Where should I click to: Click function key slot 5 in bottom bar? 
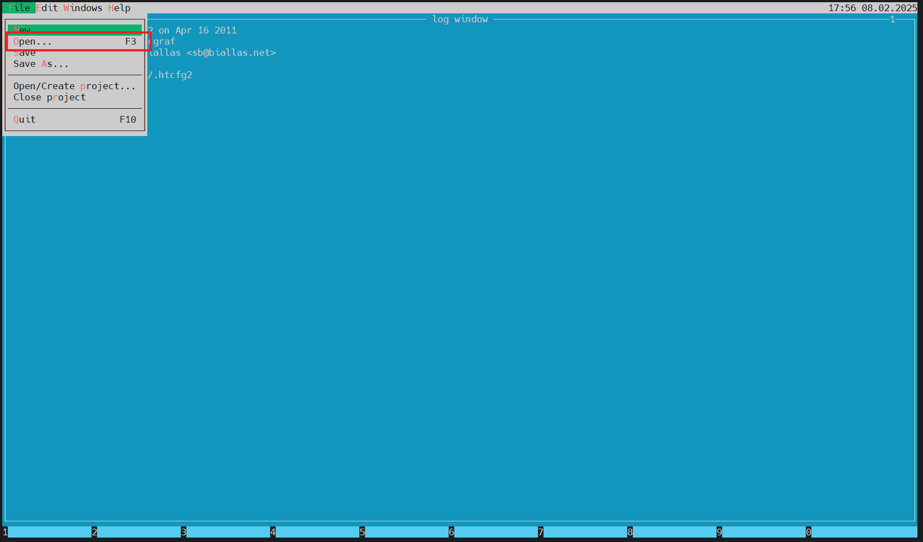tap(404, 532)
